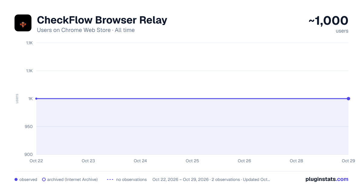363x190 pixels.
Task: Select the Oct 22 data point on the line
Action: click(36, 99)
